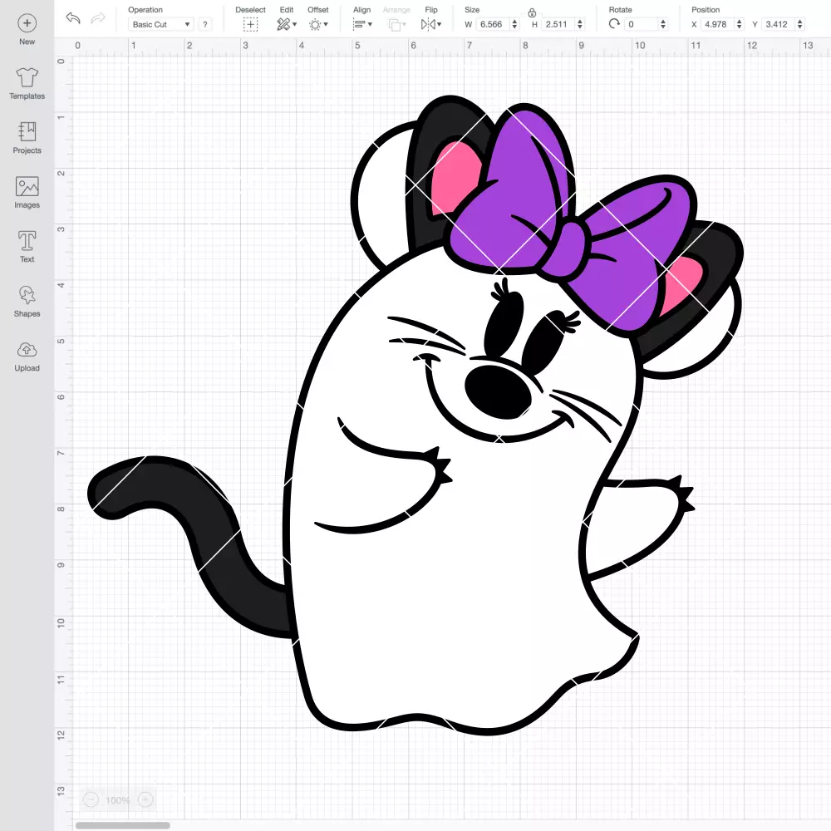The image size is (831, 831).
Task: Undo the last action
Action: (73, 18)
